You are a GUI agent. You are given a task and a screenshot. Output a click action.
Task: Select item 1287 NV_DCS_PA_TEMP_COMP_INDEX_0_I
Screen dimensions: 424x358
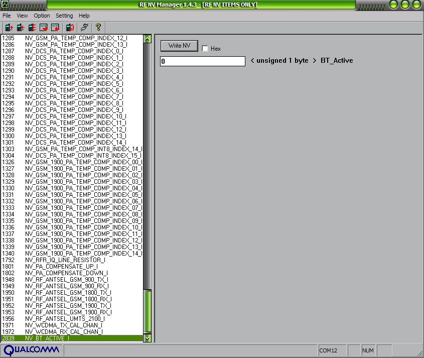(x=72, y=51)
